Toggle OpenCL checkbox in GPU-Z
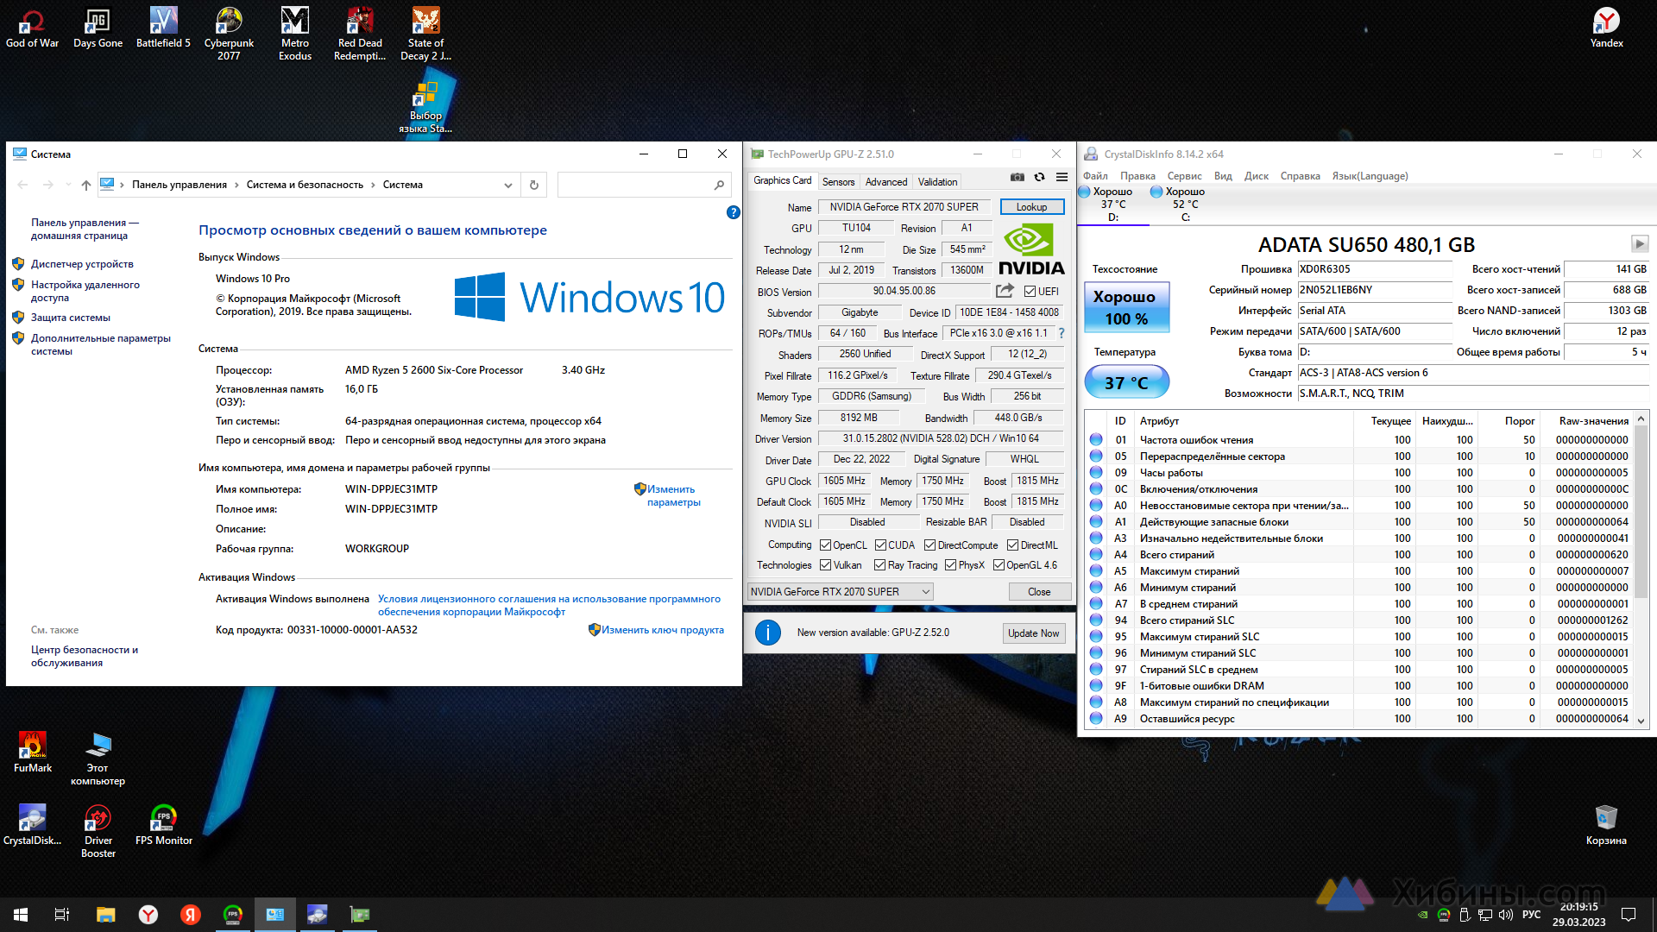 825,545
